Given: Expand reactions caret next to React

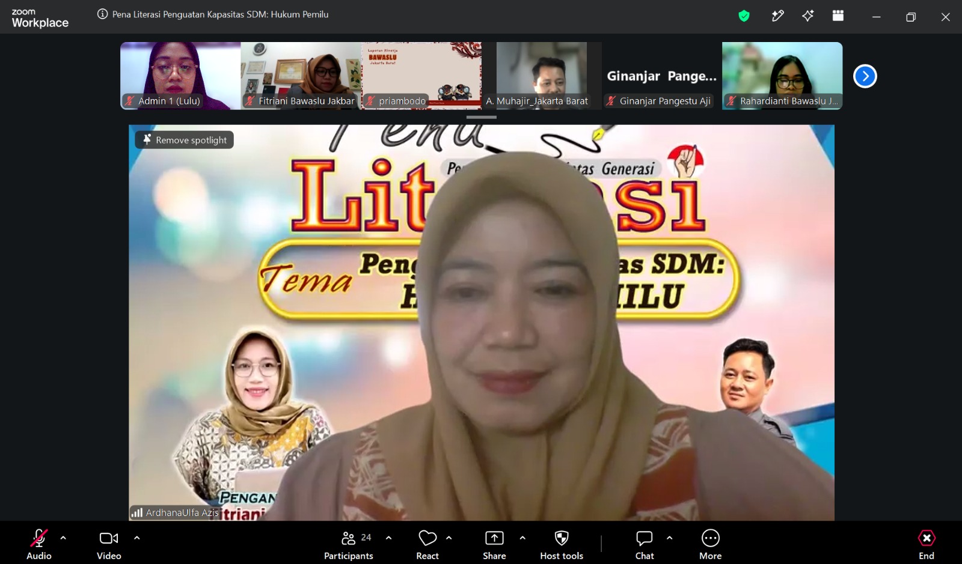Looking at the screenshot, I should (x=449, y=538).
